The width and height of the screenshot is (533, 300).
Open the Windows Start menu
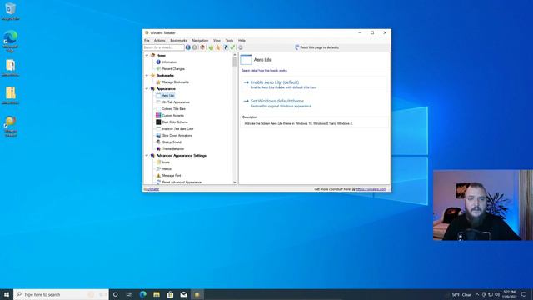(7, 294)
